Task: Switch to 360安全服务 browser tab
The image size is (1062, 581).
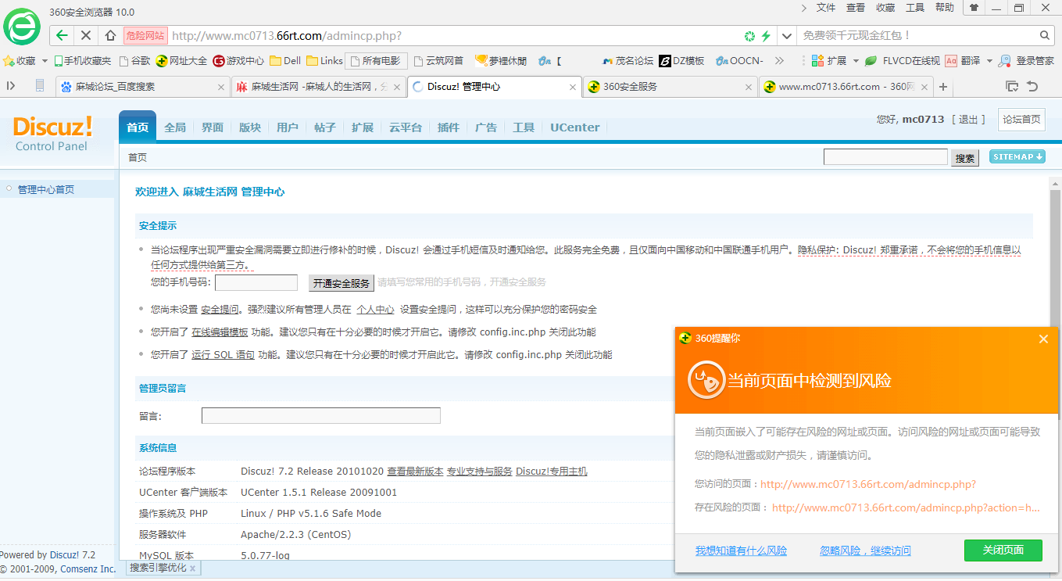Action: pyautogui.click(x=669, y=87)
